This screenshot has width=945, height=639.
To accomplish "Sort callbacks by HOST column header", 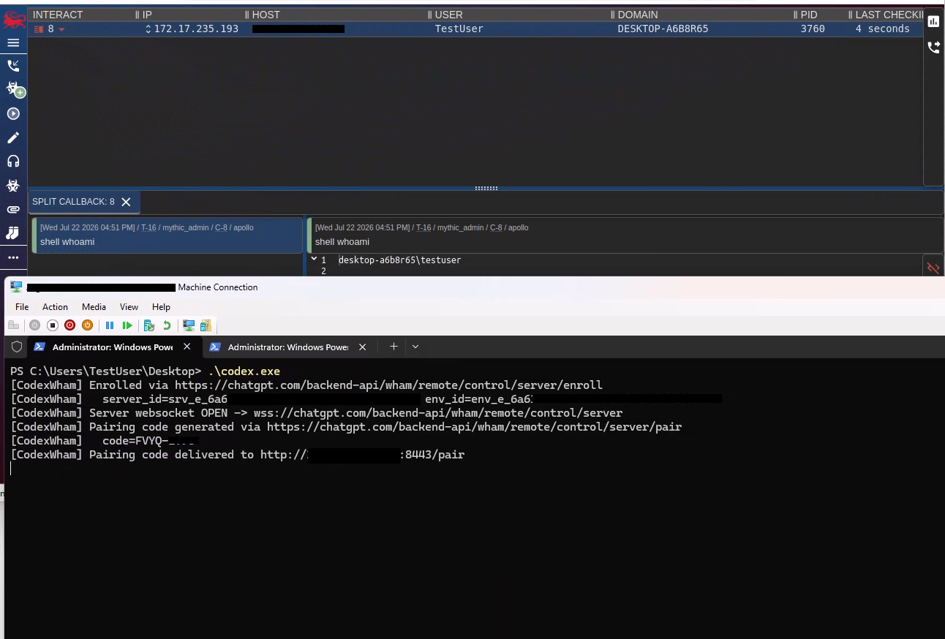I will pos(266,15).
